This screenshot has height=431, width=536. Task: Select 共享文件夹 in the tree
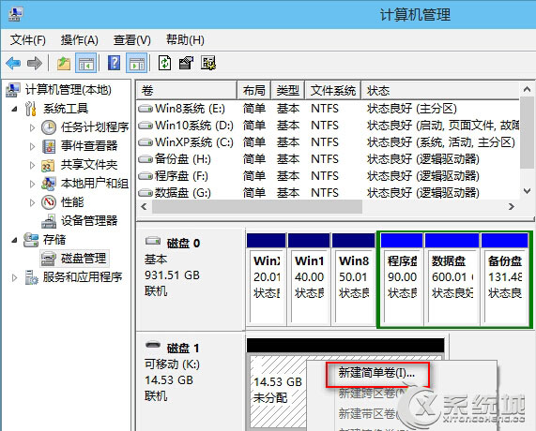[x=89, y=165]
